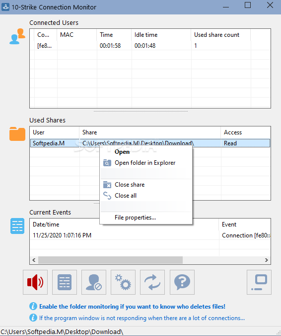Screen dimensions: 281x336
Task: Click the left arrow of events scrollbar
Action: [x=34, y=260]
